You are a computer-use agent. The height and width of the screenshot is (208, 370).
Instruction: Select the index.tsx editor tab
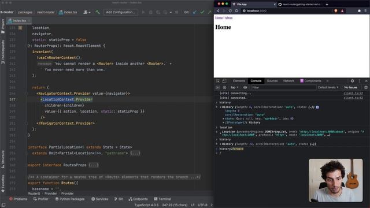click(x=19, y=21)
